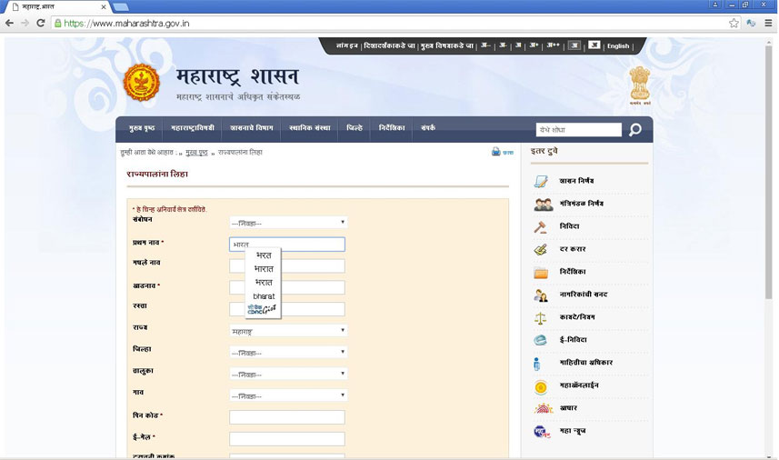Select 'bharat' transliteration suggestion
This screenshot has height=460, width=779.
point(264,296)
